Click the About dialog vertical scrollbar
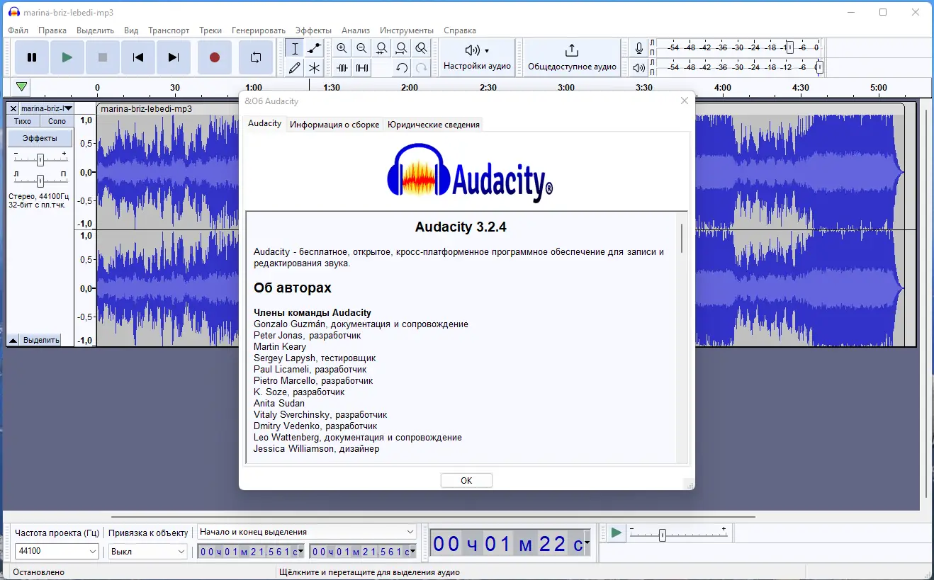This screenshot has height=580, width=934. [682, 238]
